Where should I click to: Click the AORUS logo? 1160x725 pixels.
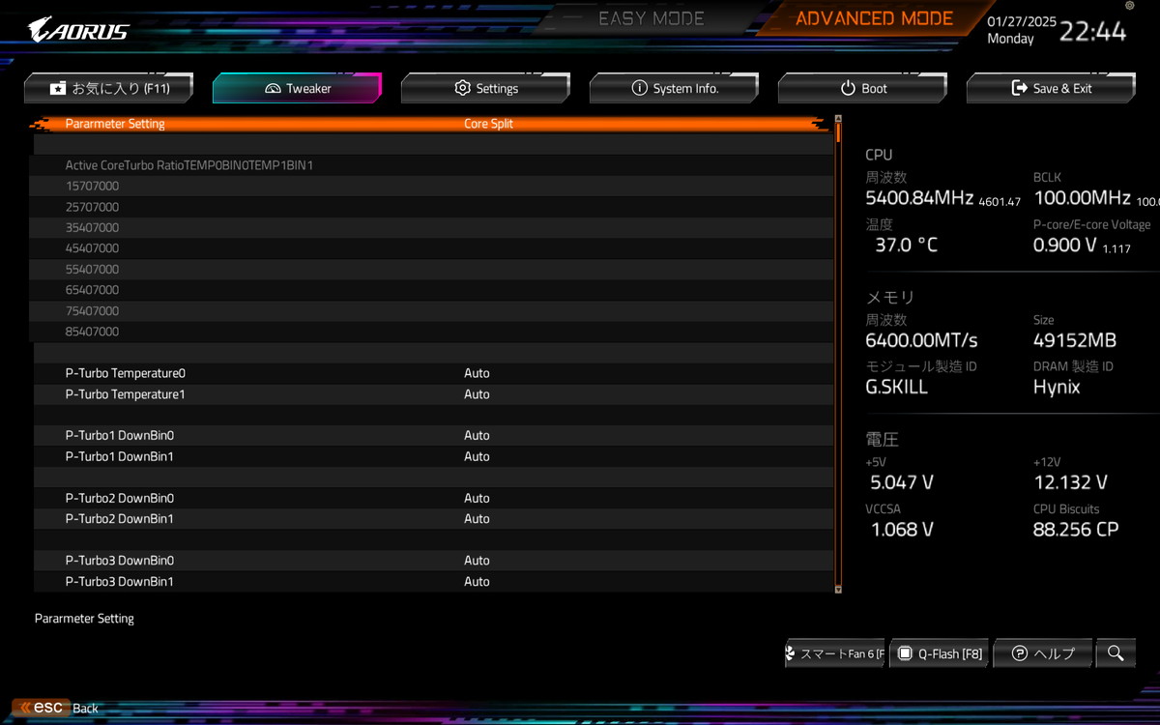(x=78, y=30)
